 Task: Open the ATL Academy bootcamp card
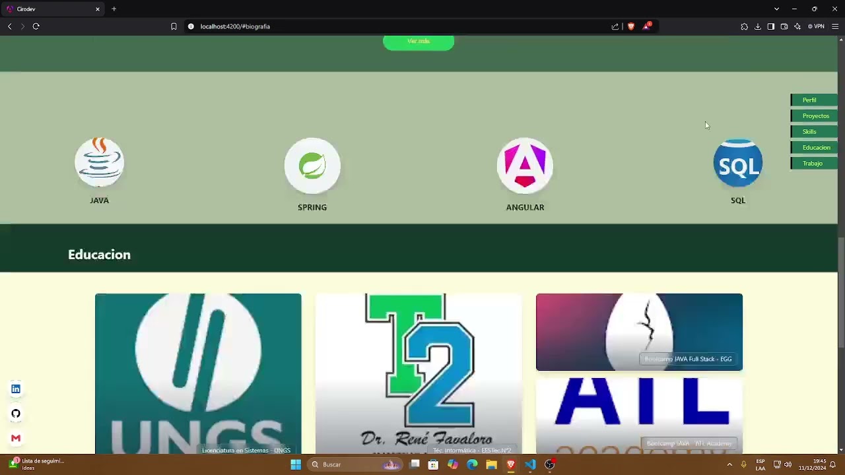click(x=639, y=415)
